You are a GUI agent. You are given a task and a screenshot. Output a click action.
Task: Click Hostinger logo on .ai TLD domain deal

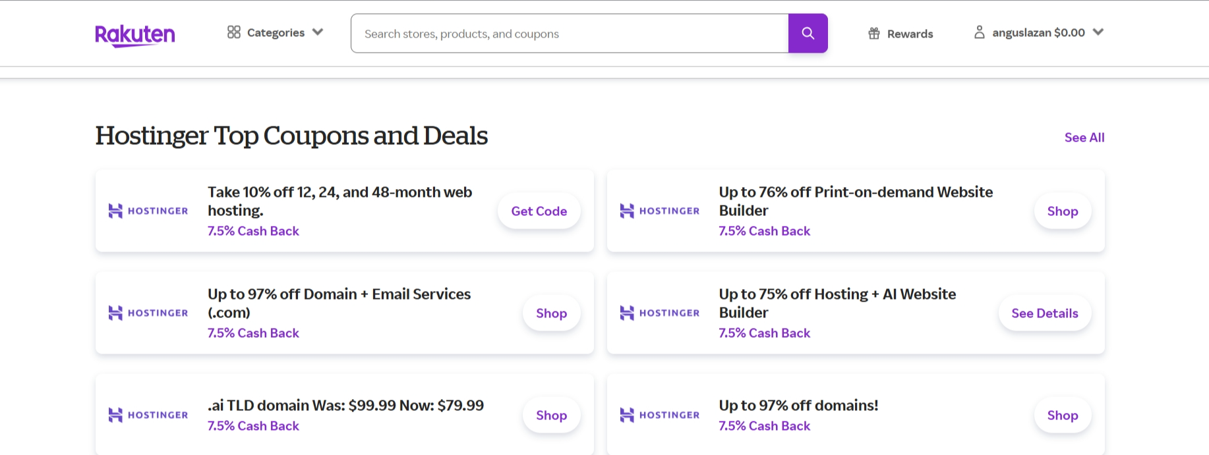[x=148, y=415]
